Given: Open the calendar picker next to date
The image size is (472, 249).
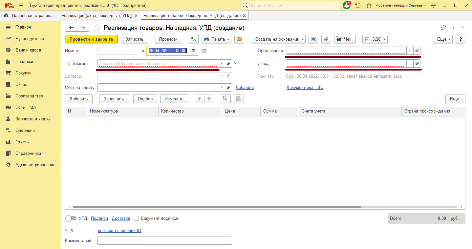Looking at the screenshot, I should point(194,51).
